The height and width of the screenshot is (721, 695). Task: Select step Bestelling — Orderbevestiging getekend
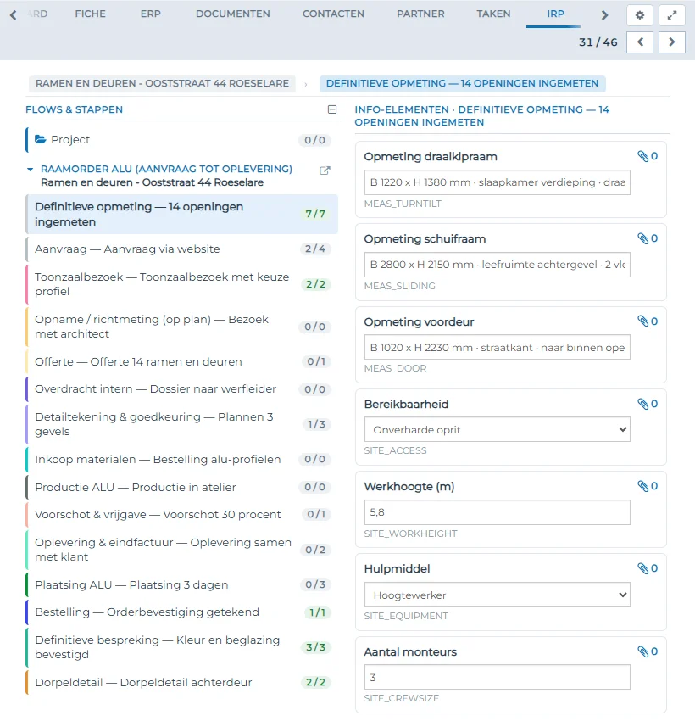[181, 612]
